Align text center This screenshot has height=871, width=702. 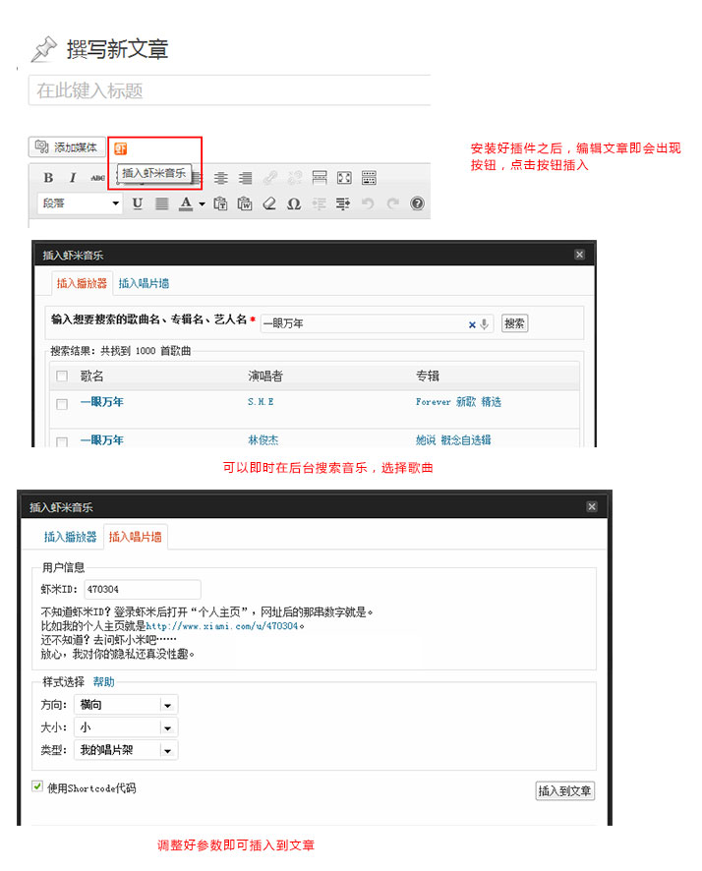pos(221,178)
